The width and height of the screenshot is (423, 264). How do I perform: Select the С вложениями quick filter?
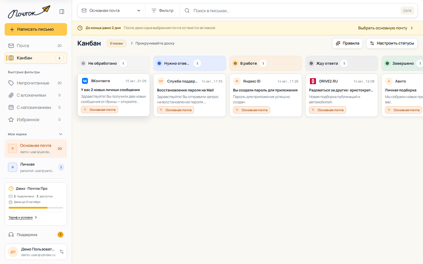click(x=36, y=95)
